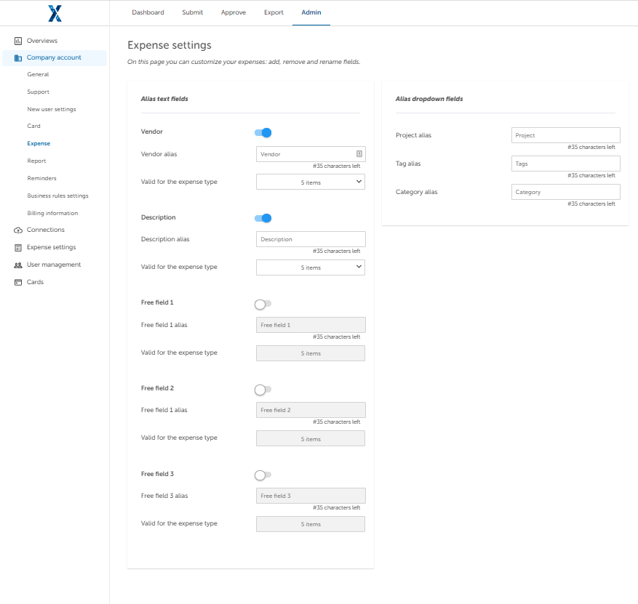This screenshot has height=604, width=638.
Task: Open Expense settings in sidebar
Action: click(51, 248)
